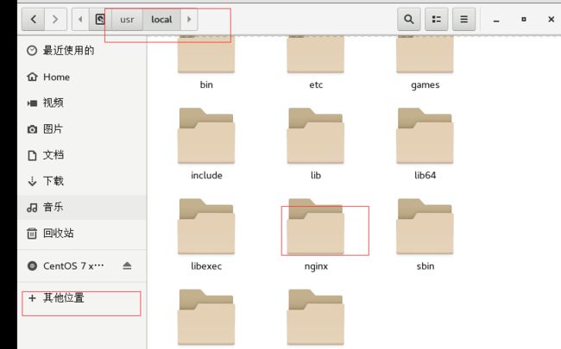Select the lib folder icon
This screenshot has width=561, height=349.
(x=316, y=136)
